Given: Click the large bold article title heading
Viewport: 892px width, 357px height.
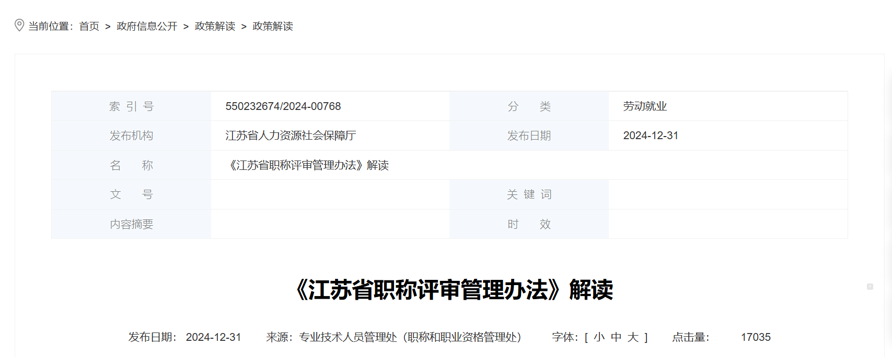Looking at the screenshot, I should point(454,290).
